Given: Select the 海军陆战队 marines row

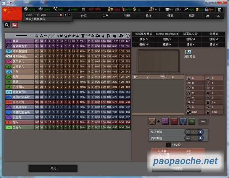Looking at the screenshot, I should [x=68, y=56].
